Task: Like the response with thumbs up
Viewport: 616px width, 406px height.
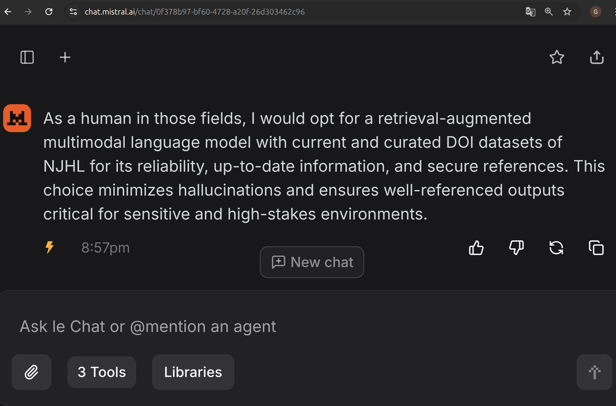Action: (476, 248)
